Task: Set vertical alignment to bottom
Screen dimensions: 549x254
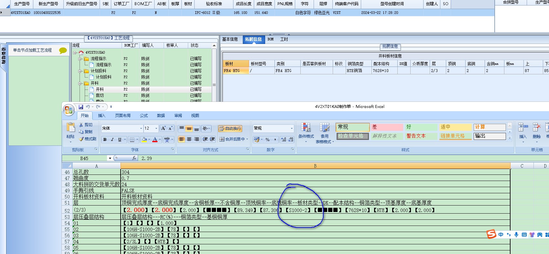Action: 196,129
